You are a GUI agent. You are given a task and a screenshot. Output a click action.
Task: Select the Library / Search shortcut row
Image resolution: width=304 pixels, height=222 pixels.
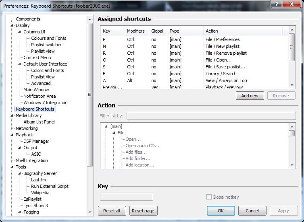click(194, 74)
